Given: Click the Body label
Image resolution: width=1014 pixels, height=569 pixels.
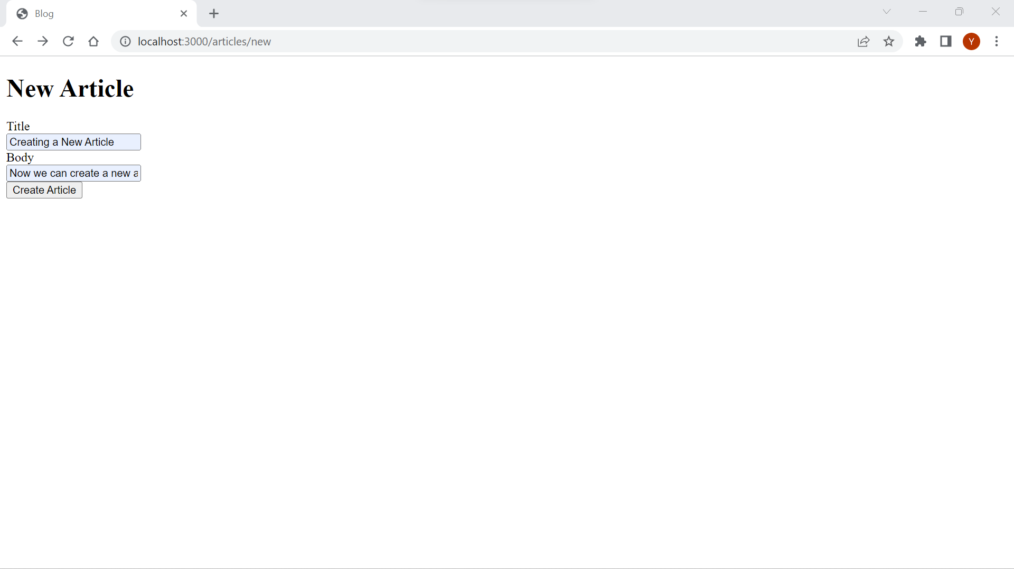Looking at the screenshot, I should tap(20, 157).
